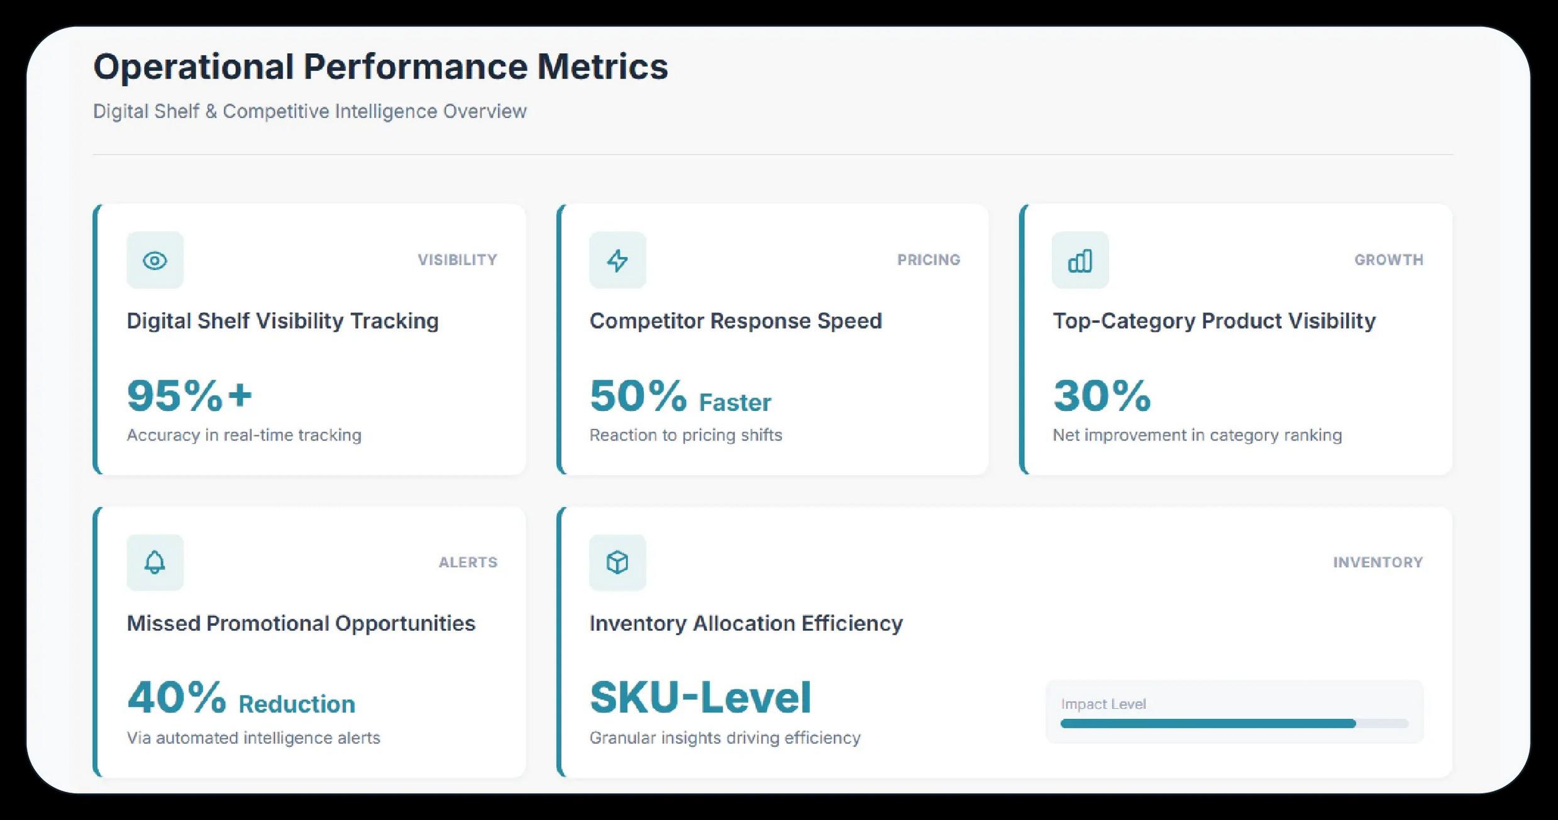Image resolution: width=1558 pixels, height=820 pixels.
Task: Open Inventory Allocation Efficiency title
Action: pyautogui.click(x=746, y=623)
